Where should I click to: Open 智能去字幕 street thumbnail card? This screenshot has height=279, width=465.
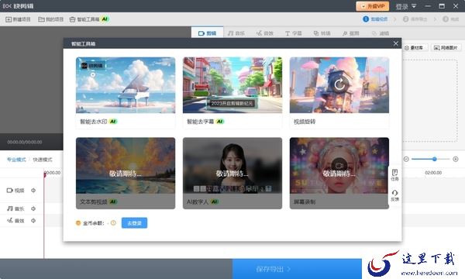point(232,85)
